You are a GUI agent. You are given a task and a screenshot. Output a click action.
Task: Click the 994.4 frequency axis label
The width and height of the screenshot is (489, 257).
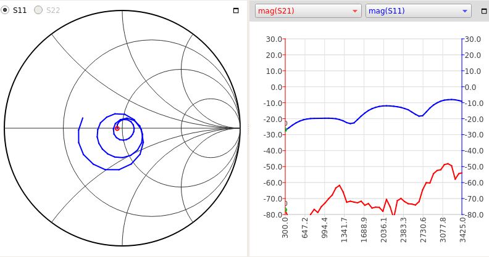click(325, 228)
